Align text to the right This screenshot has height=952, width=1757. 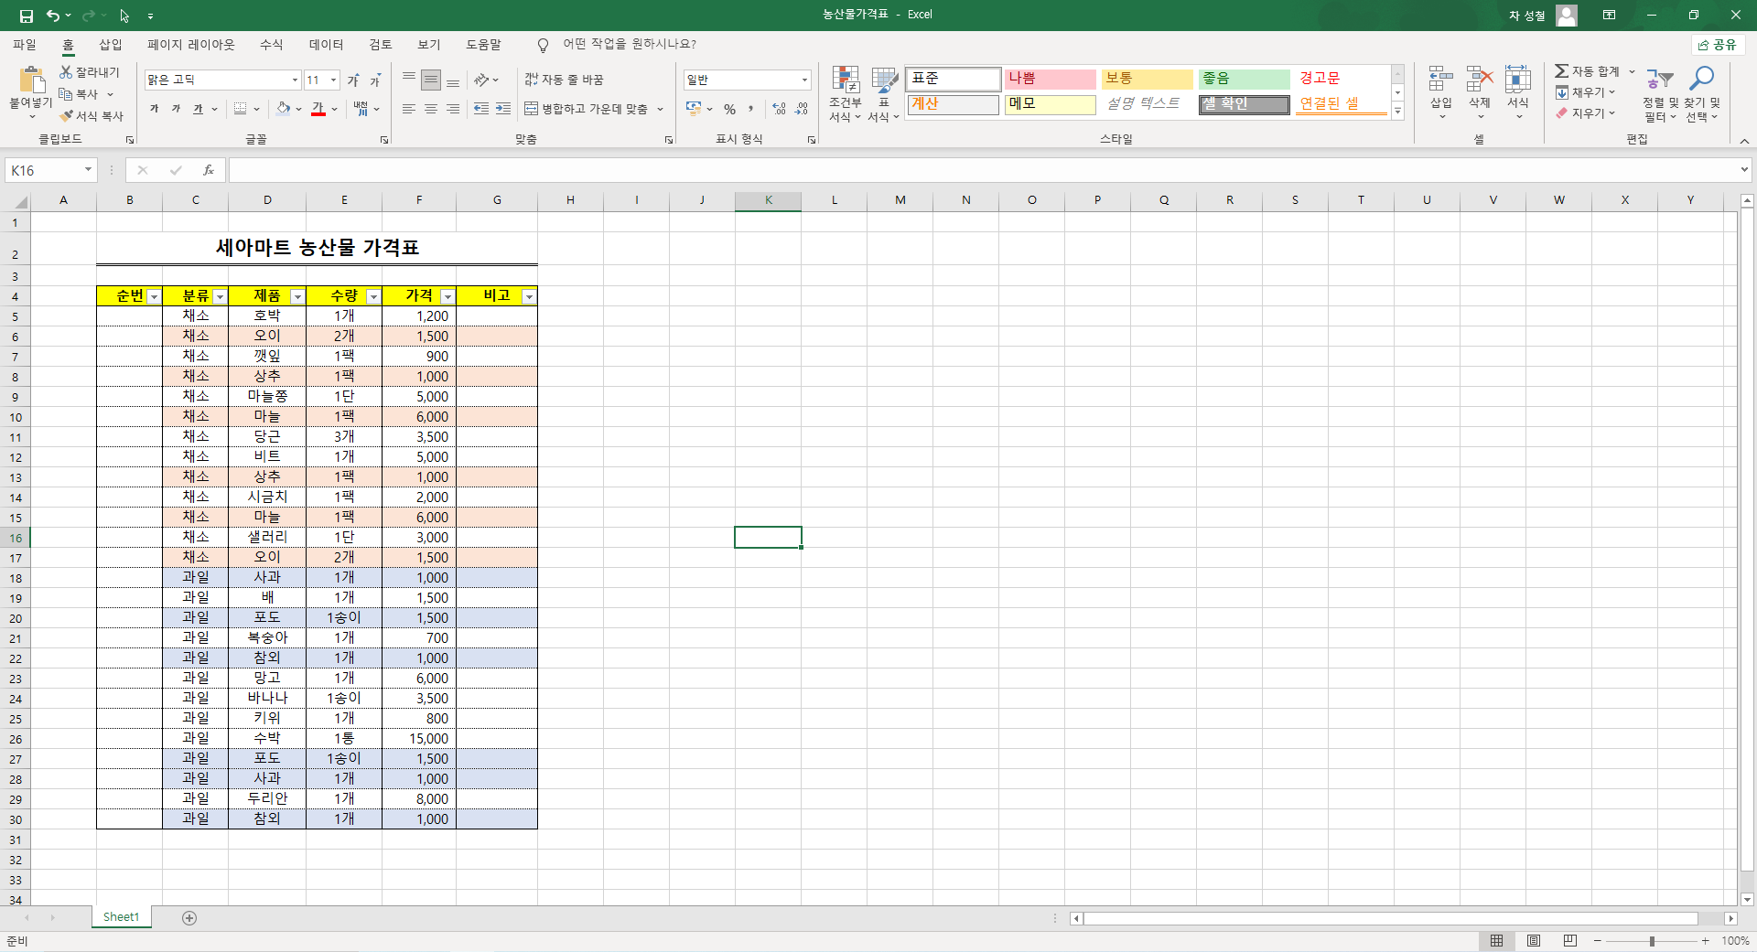tap(453, 109)
